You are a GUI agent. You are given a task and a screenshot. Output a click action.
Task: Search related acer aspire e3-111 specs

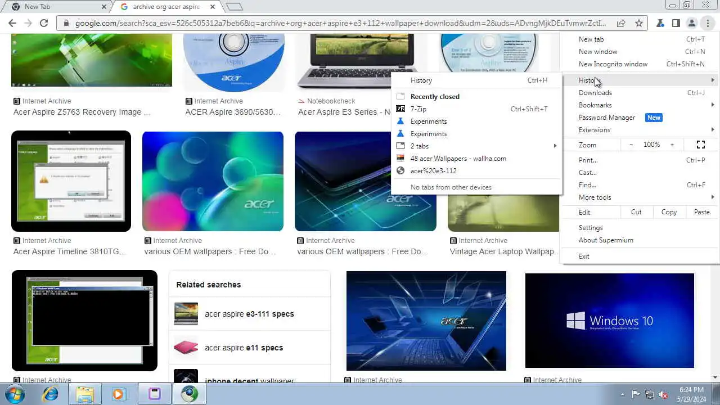coord(249,314)
